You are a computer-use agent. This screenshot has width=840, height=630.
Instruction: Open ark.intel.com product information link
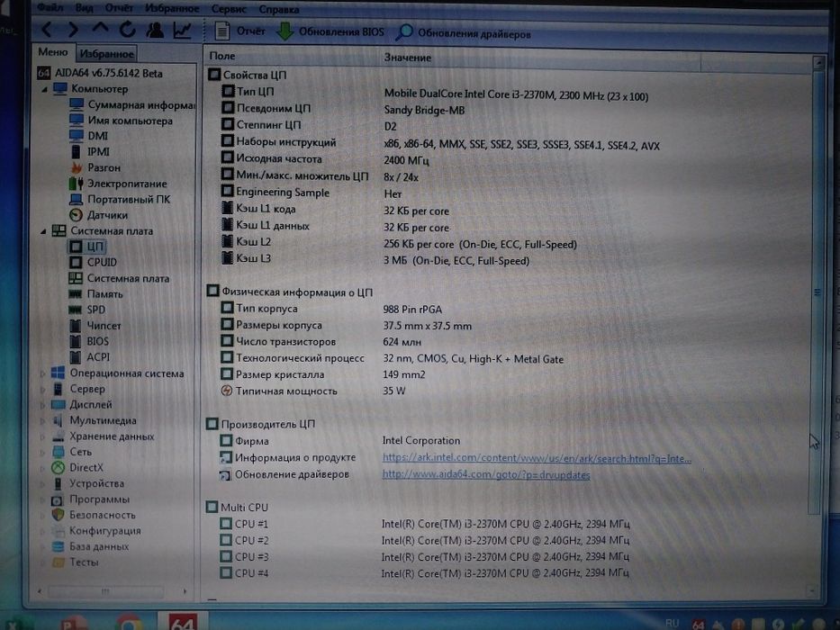(x=537, y=459)
